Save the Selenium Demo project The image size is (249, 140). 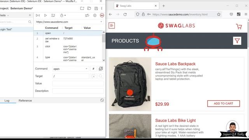click(x=96, y=8)
